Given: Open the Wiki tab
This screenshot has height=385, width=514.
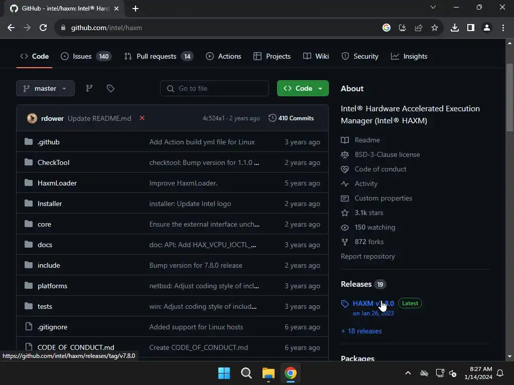Looking at the screenshot, I should (316, 56).
